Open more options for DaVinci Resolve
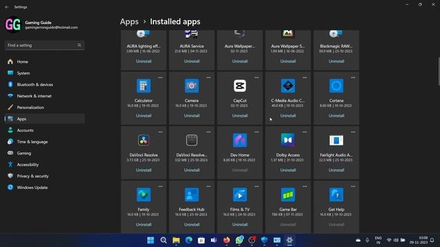 pyautogui.click(x=160, y=132)
